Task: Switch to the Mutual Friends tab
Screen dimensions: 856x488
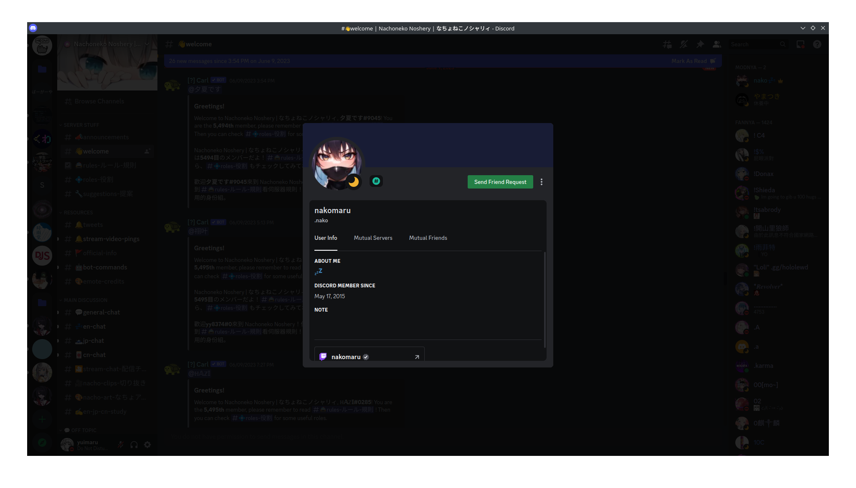Action: tap(428, 238)
